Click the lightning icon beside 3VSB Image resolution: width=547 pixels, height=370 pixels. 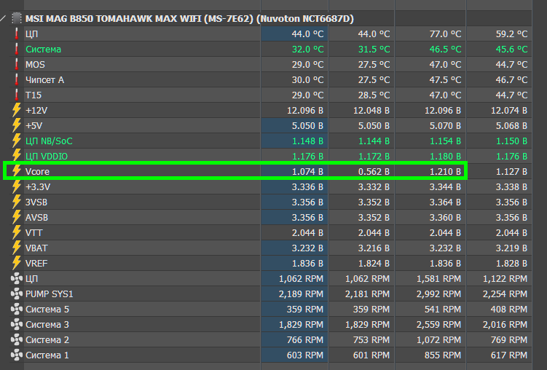tap(16, 202)
